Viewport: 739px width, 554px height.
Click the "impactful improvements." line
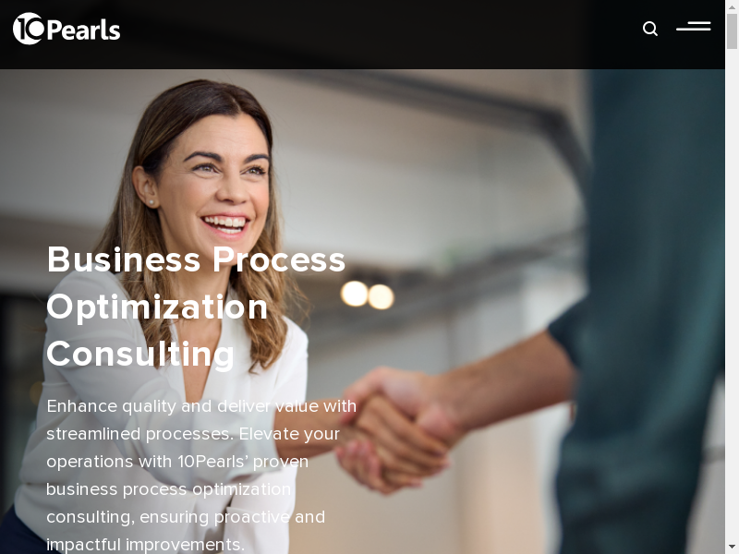pyautogui.click(x=145, y=545)
